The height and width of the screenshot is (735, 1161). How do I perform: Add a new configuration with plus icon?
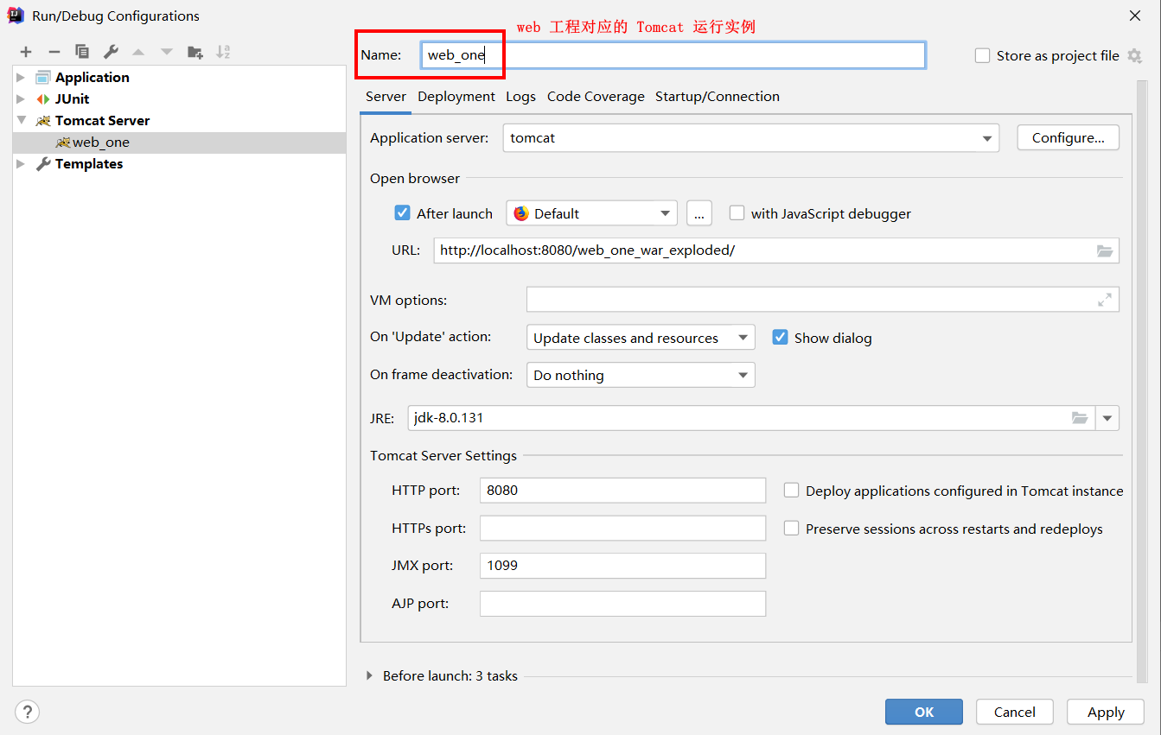pyautogui.click(x=26, y=52)
